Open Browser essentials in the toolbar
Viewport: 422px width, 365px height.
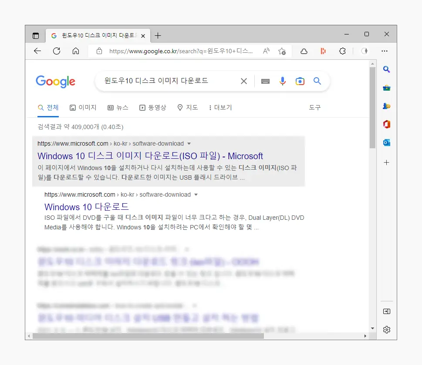pos(364,51)
